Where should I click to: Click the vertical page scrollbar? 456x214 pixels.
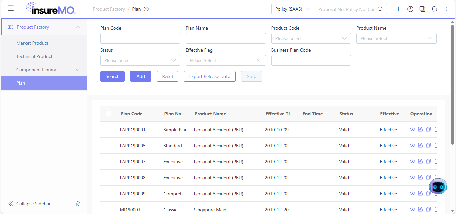tap(453, 85)
